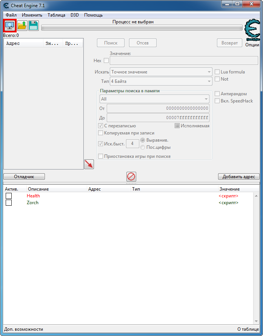Clear the list with the red prohibition icon
Screen dimensions: 263x336
pyautogui.click(x=131, y=177)
